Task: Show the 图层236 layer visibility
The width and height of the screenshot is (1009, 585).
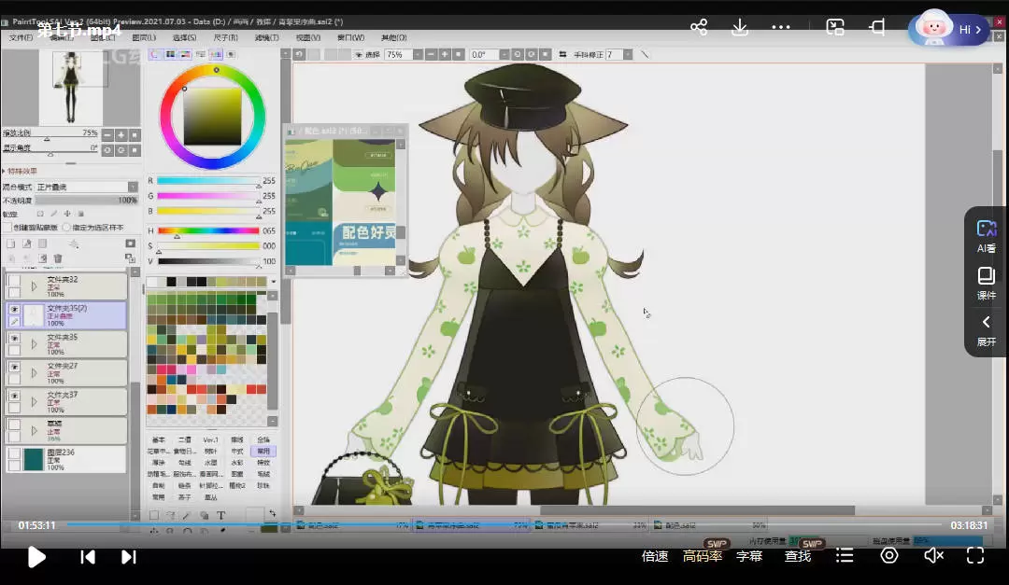Action: [14, 453]
